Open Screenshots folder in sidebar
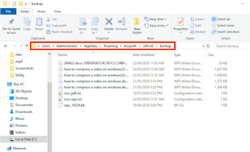The image size is (250, 152). 22,68
